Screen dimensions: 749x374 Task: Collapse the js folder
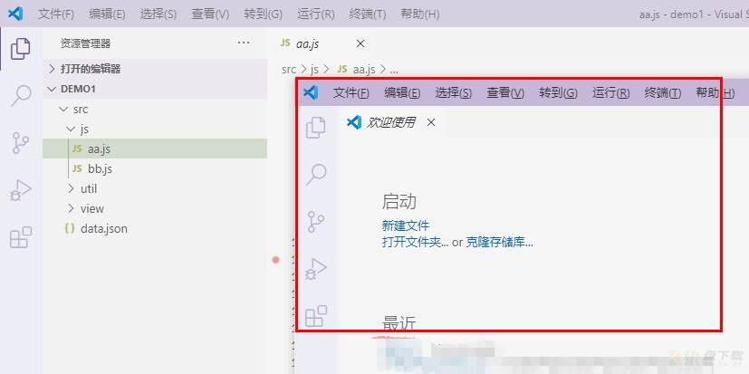(72, 129)
